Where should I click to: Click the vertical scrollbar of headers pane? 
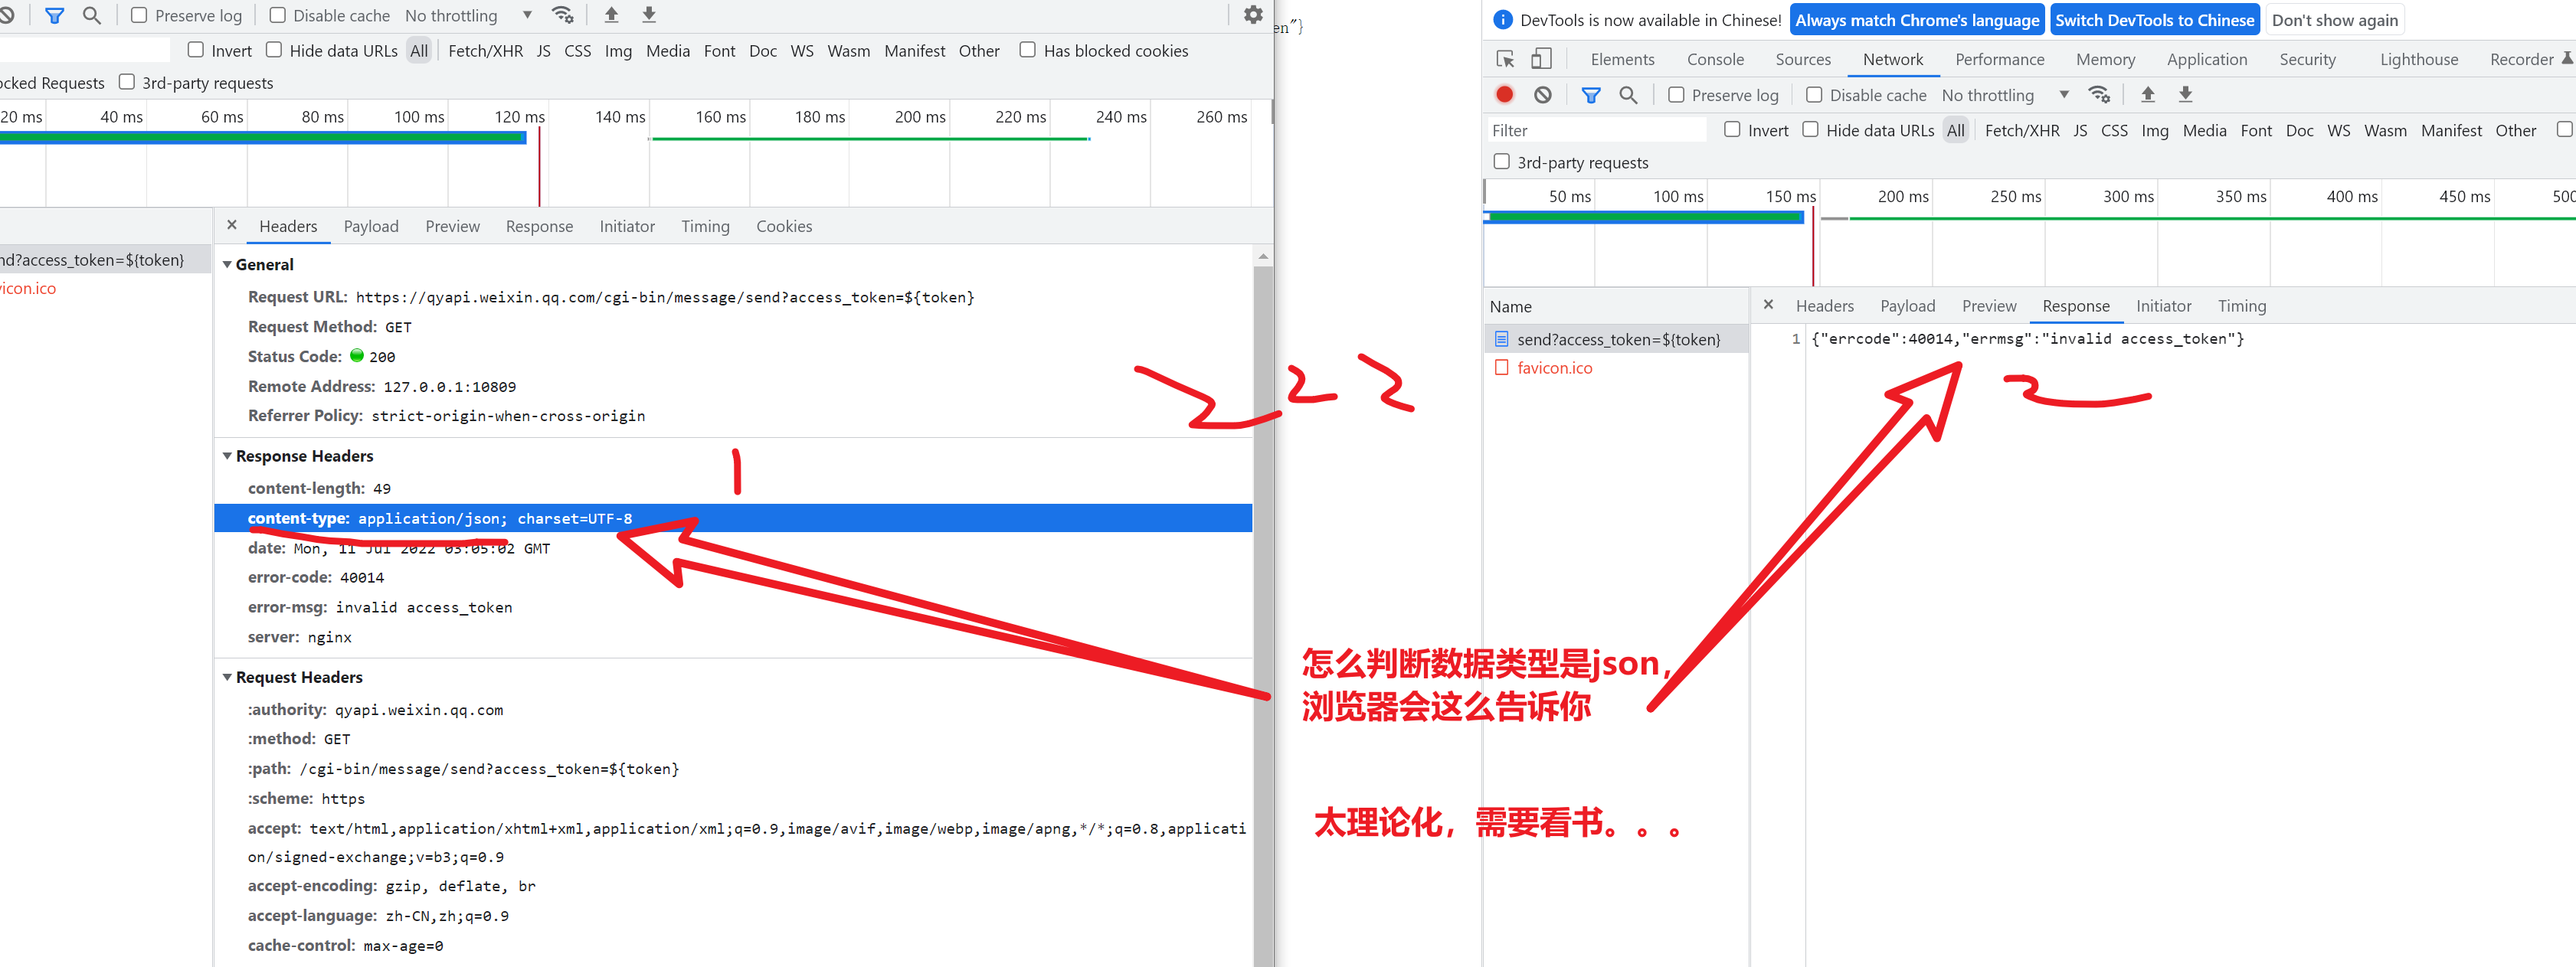click(1263, 600)
